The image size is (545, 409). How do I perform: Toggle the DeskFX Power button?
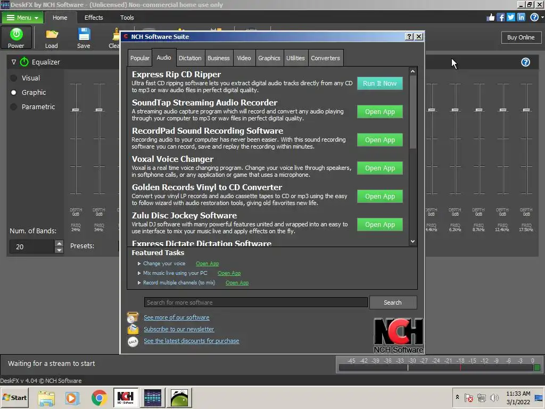pos(16,37)
